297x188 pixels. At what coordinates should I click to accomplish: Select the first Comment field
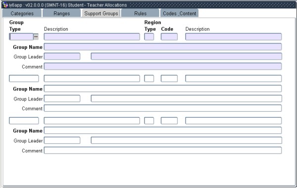coord(163,66)
